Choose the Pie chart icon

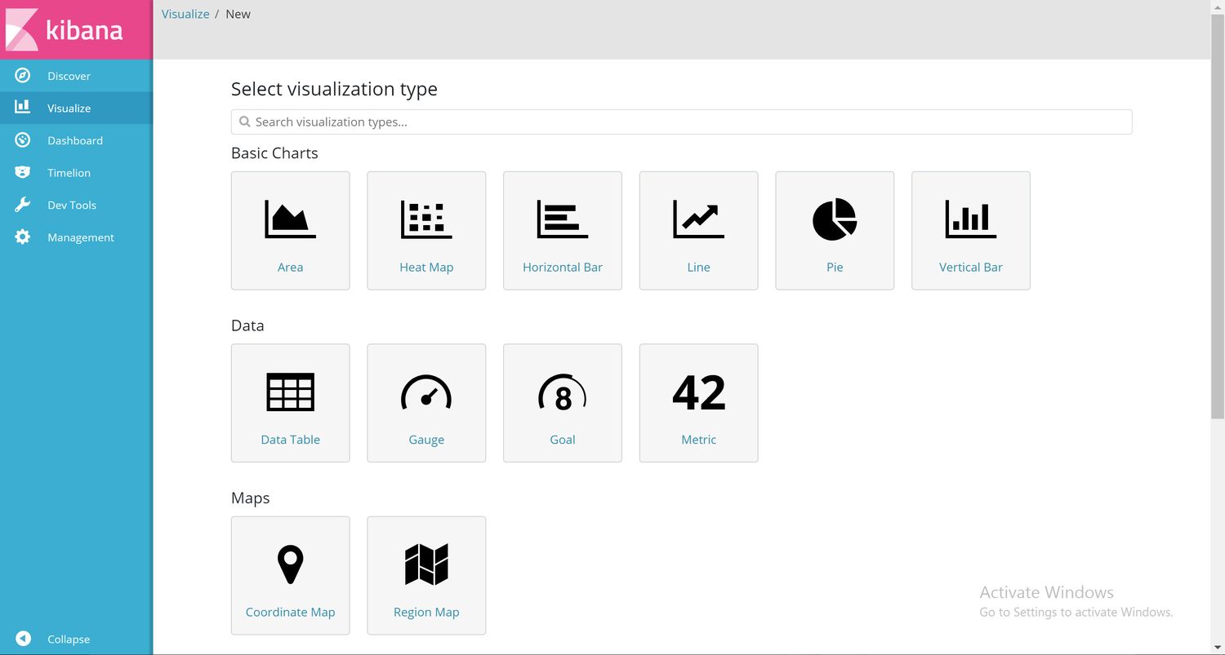click(x=835, y=219)
